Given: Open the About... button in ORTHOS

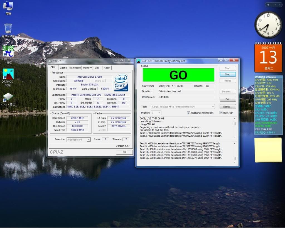Looking at the screenshot, I should pos(228,107).
